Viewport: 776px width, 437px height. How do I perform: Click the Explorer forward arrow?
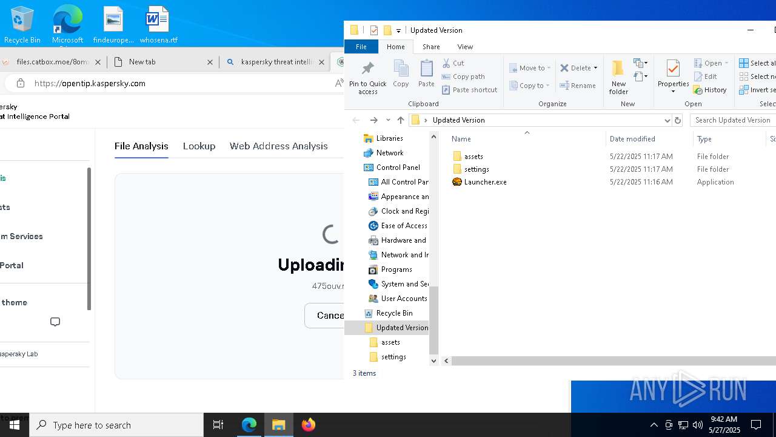(373, 120)
